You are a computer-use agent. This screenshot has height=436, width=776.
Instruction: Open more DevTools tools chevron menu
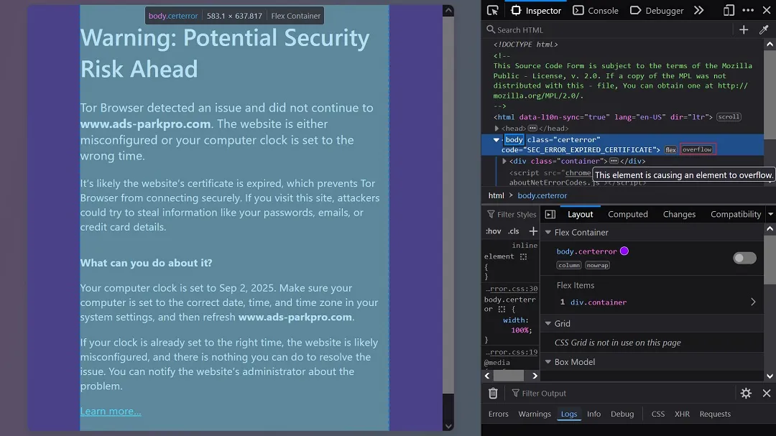pos(698,10)
